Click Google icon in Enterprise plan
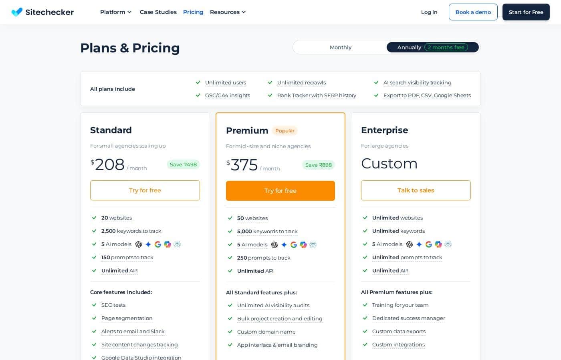561x360 pixels. pos(429,244)
